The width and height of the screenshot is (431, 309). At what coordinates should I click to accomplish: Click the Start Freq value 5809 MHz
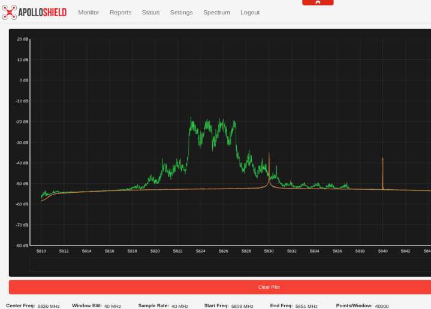242,306
